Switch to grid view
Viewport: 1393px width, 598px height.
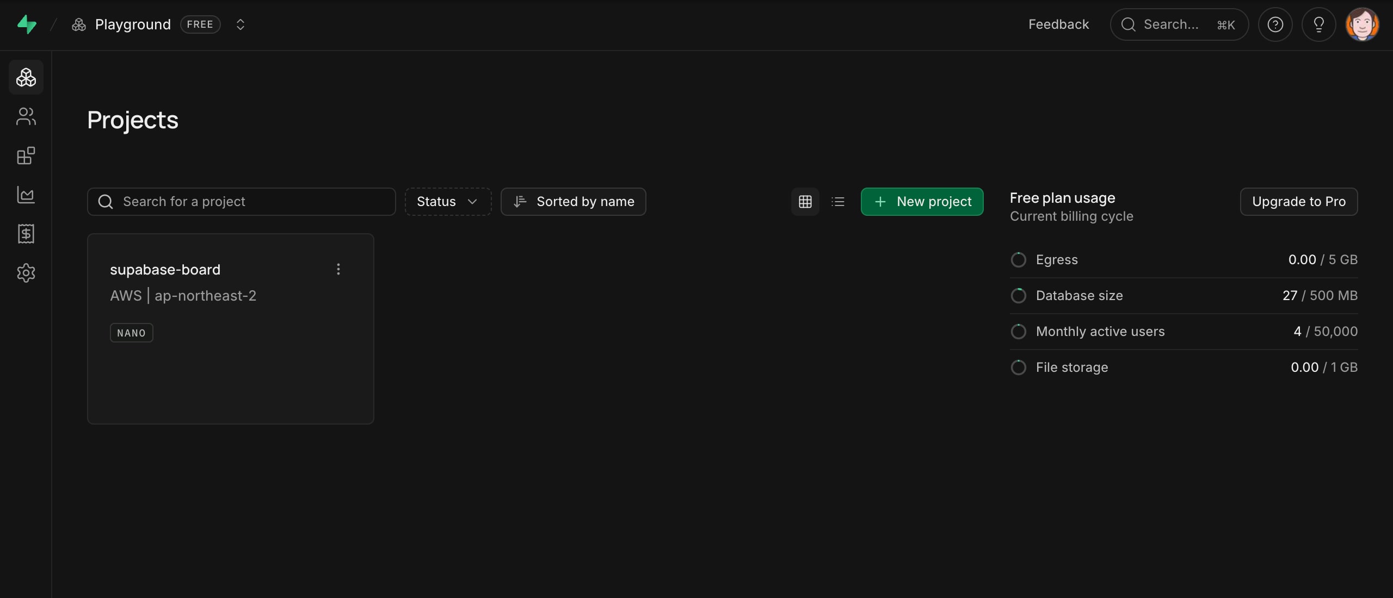[805, 202]
